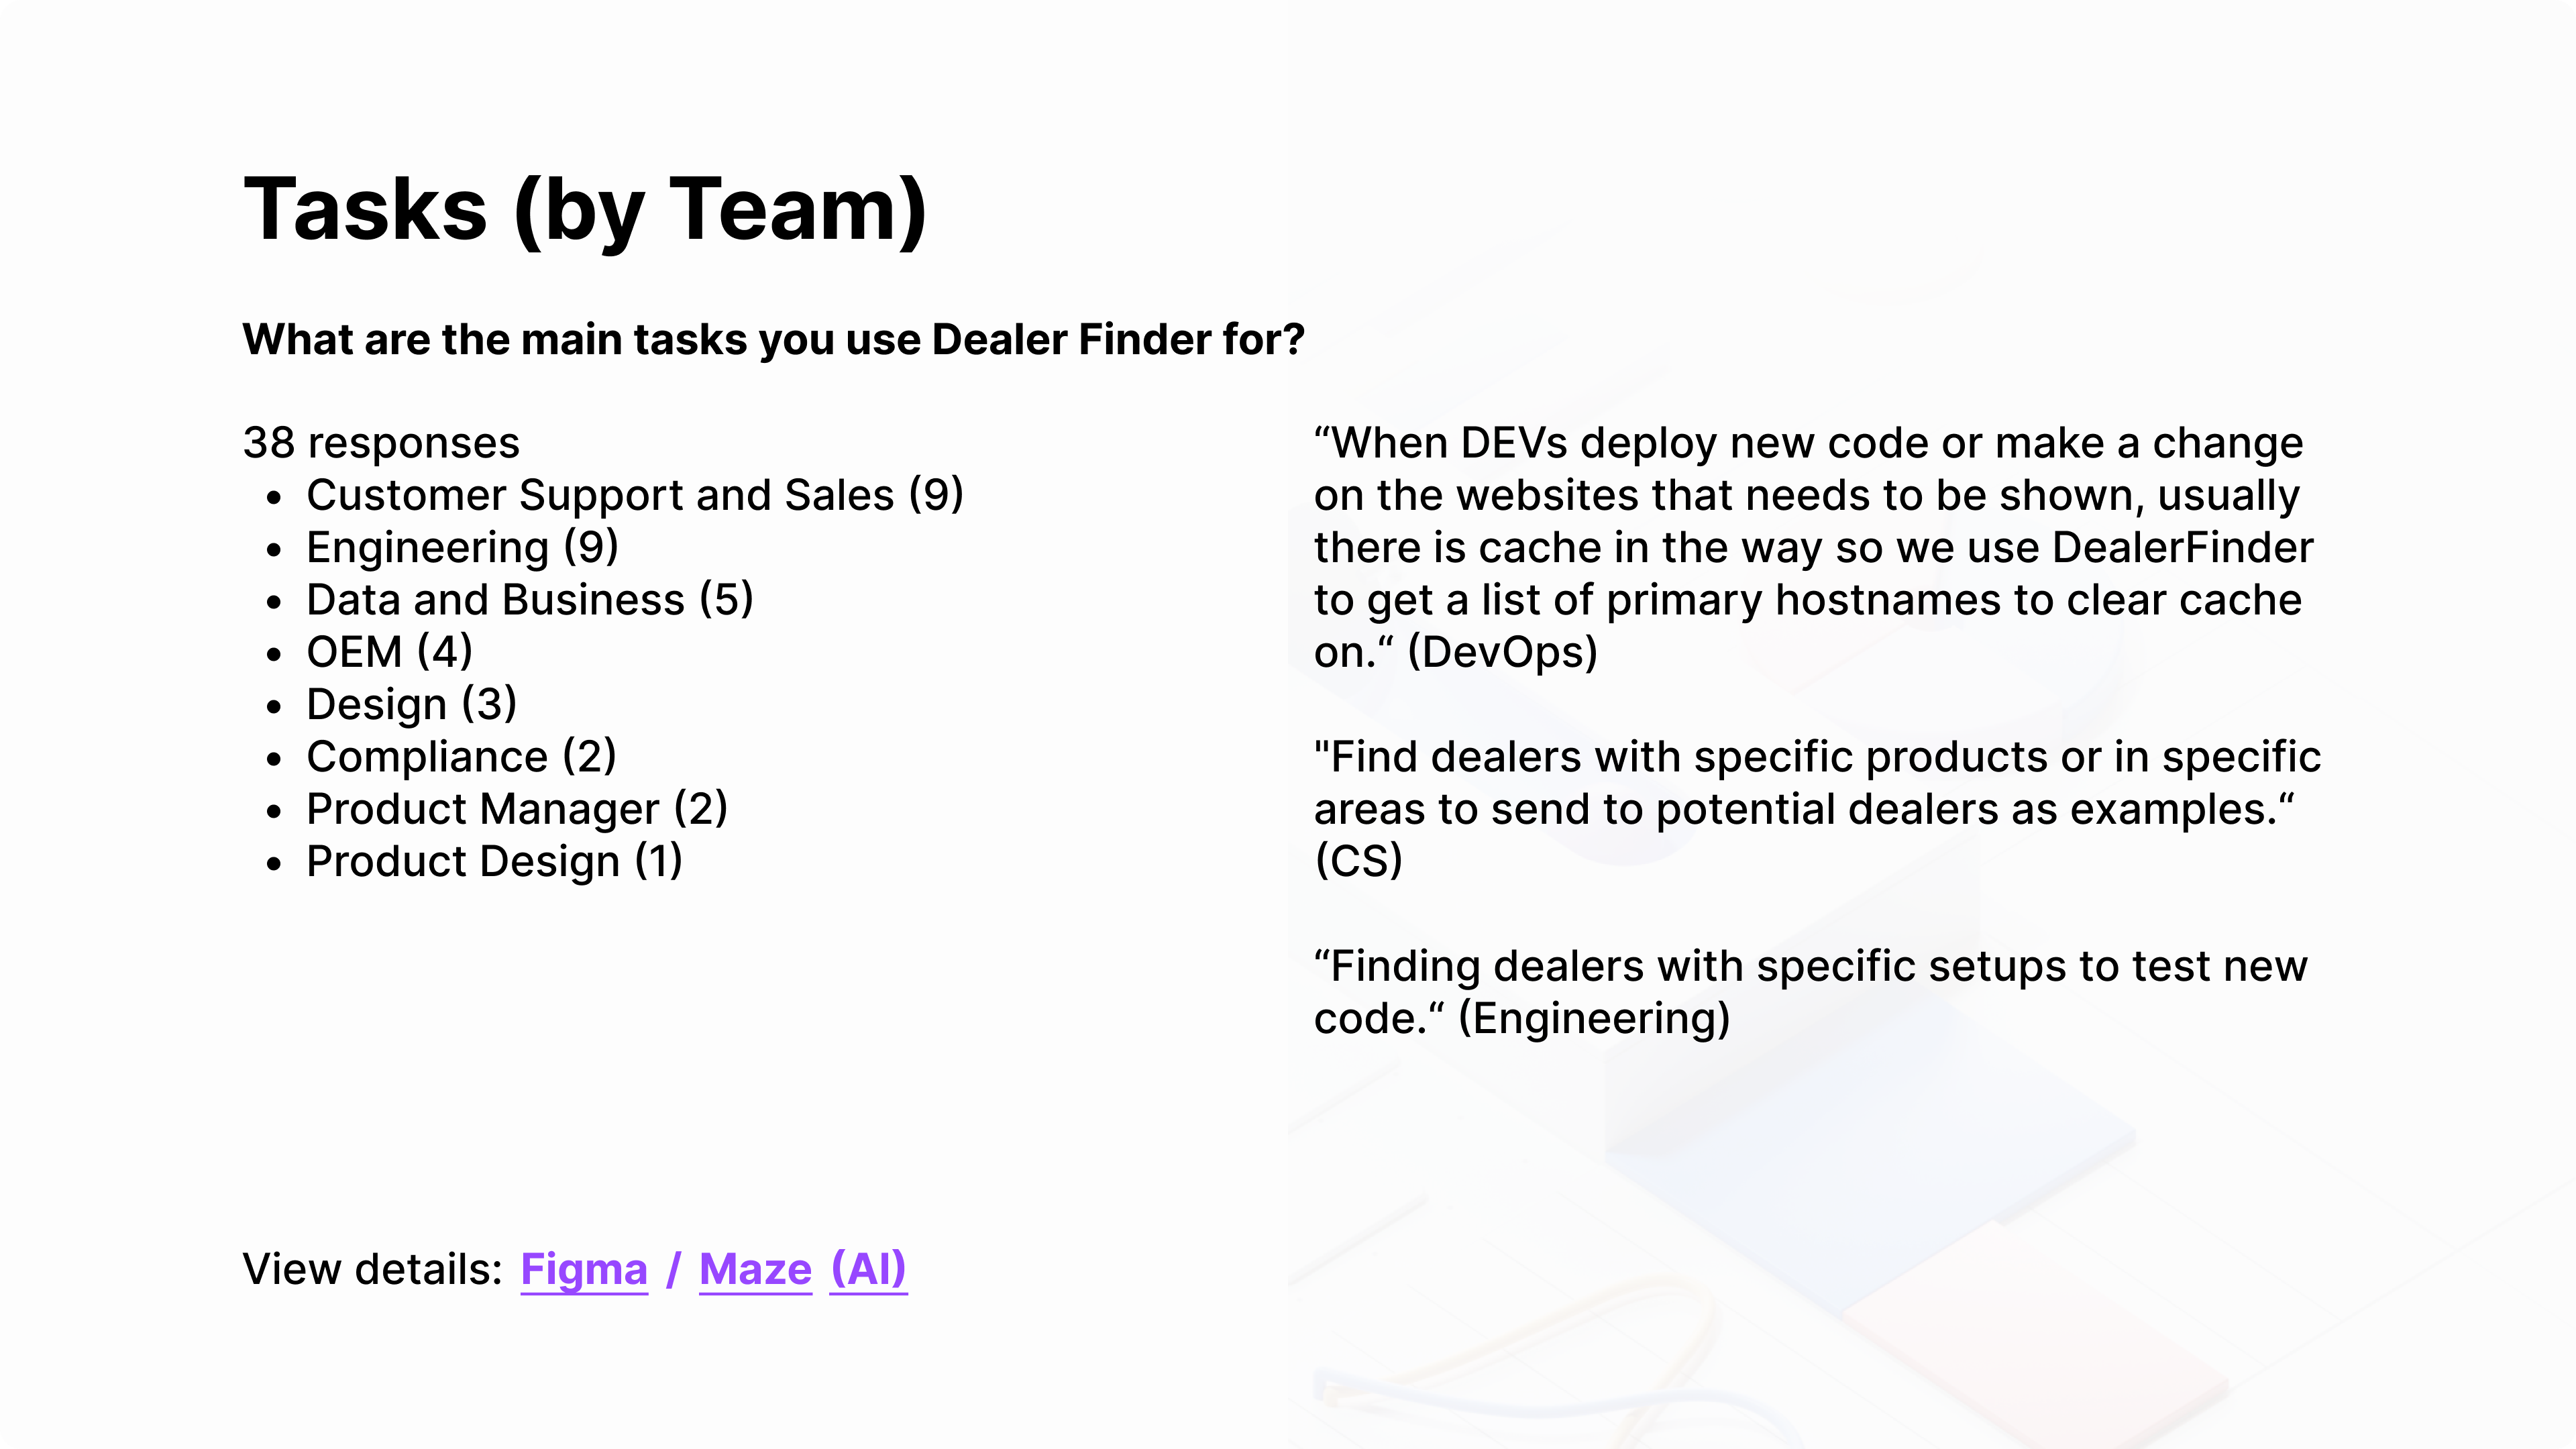This screenshot has height=1449, width=2576.
Task: Open the Figma details link
Action: click(x=584, y=1270)
